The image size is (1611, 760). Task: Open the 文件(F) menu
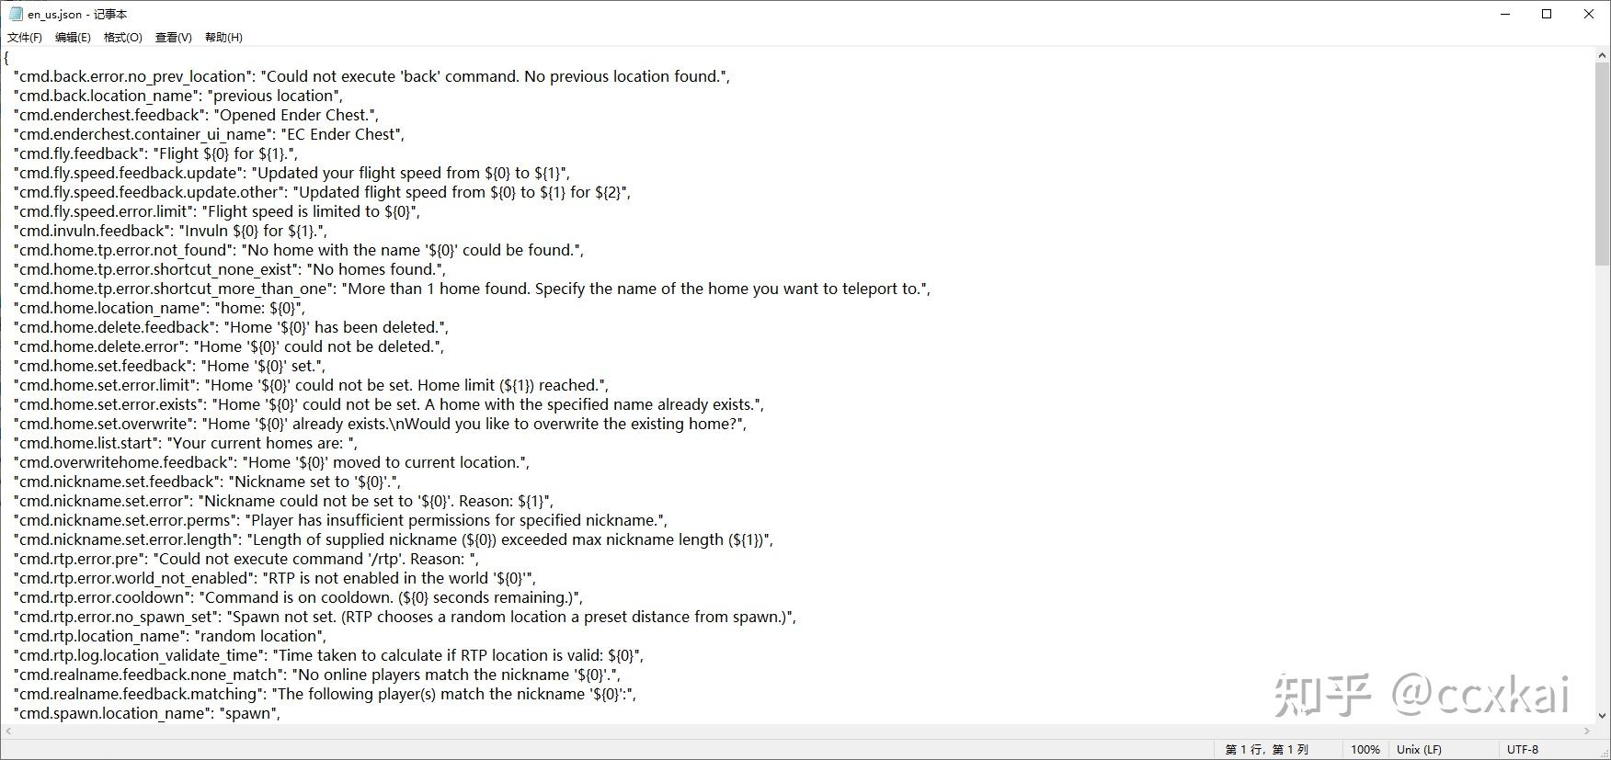click(x=25, y=38)
